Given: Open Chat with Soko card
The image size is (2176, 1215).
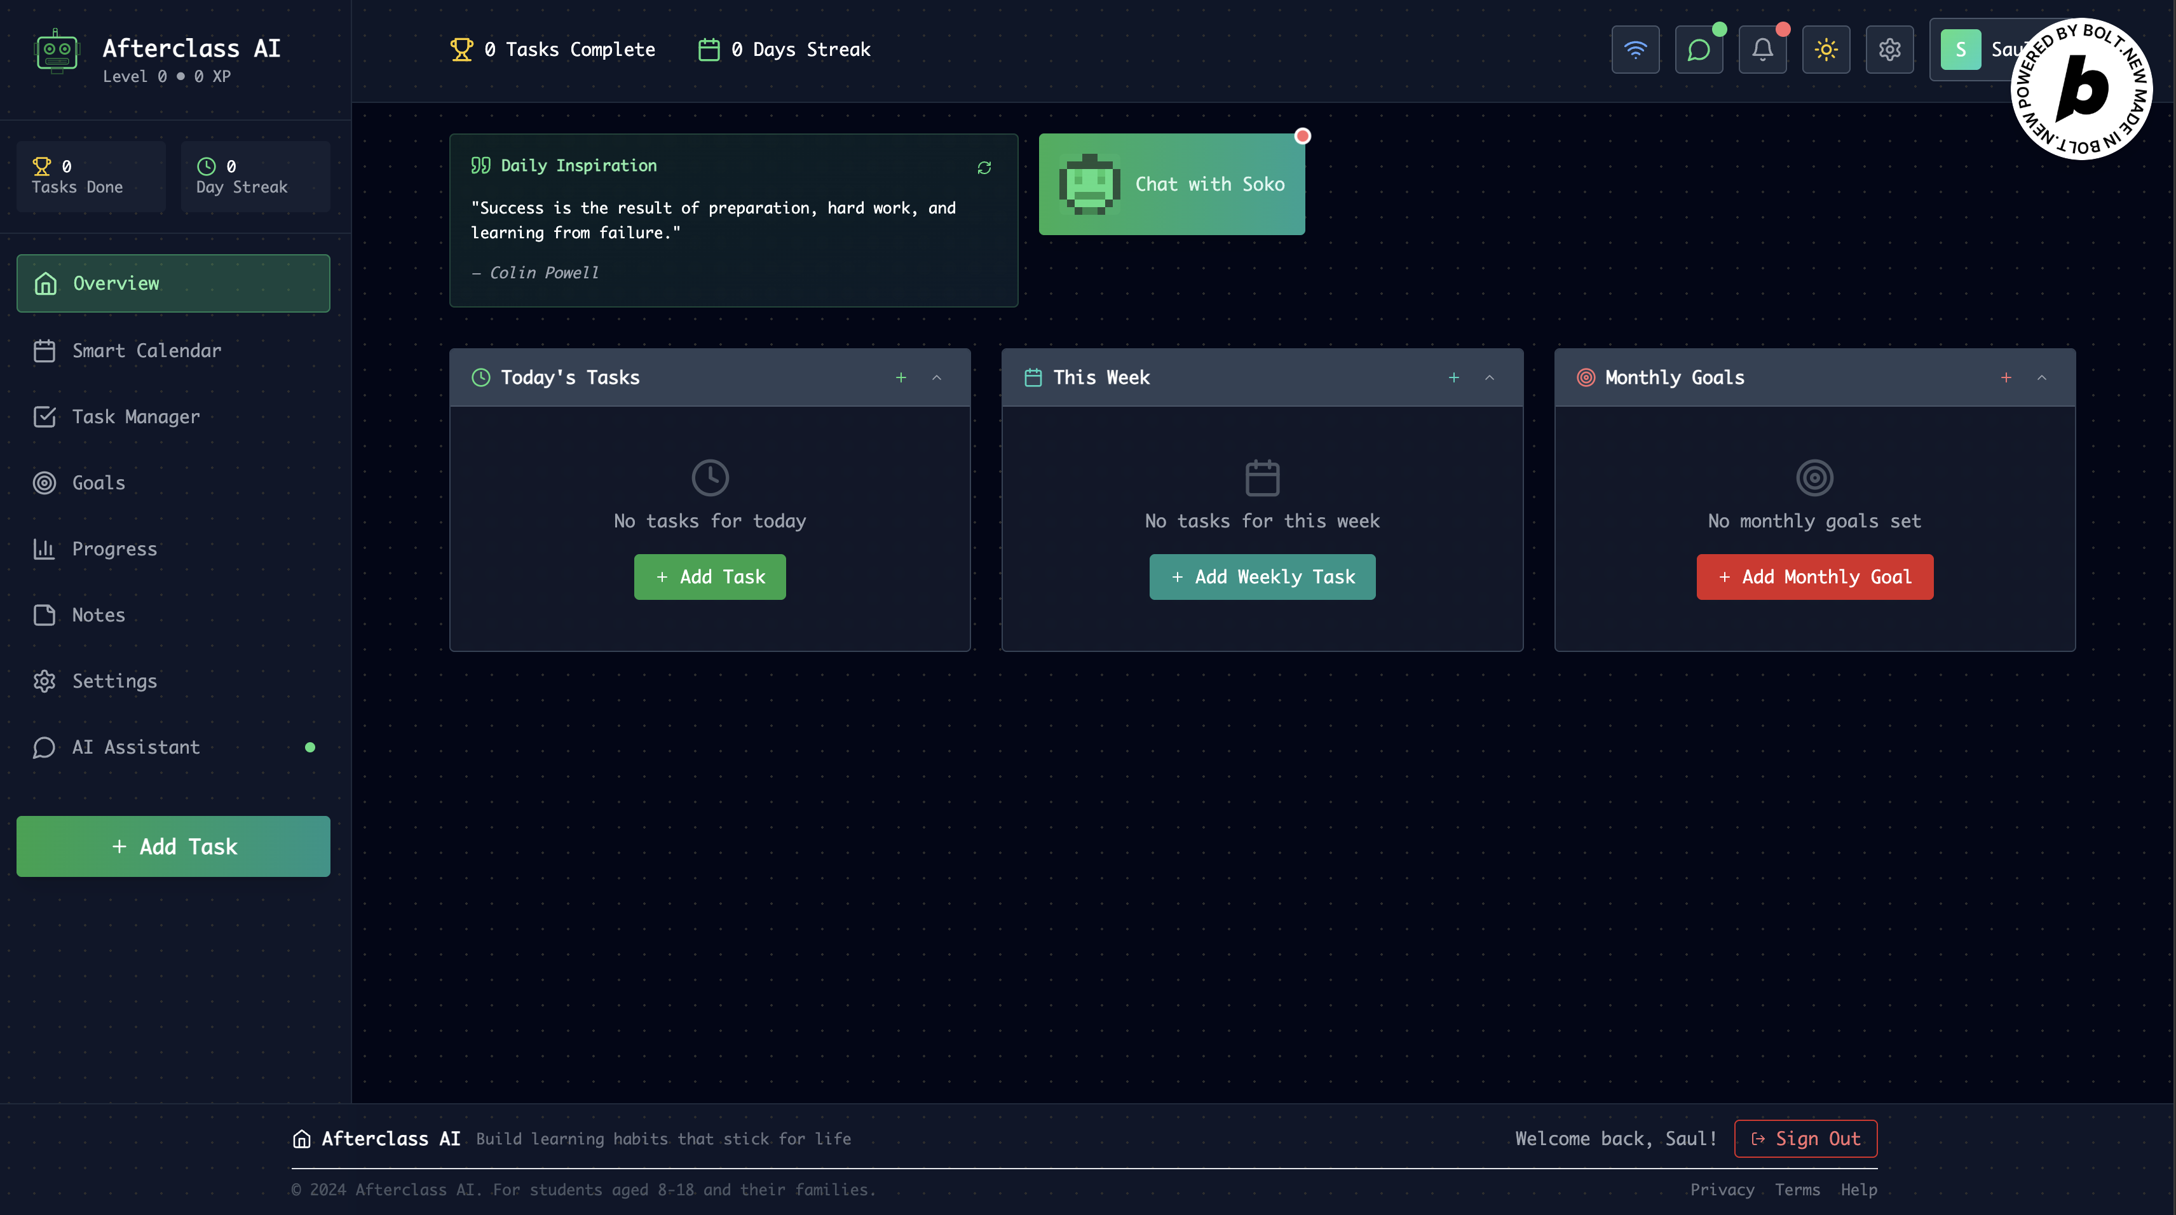Looking at the screenshot, I should pyautogui.click(x=1172, y=184).
